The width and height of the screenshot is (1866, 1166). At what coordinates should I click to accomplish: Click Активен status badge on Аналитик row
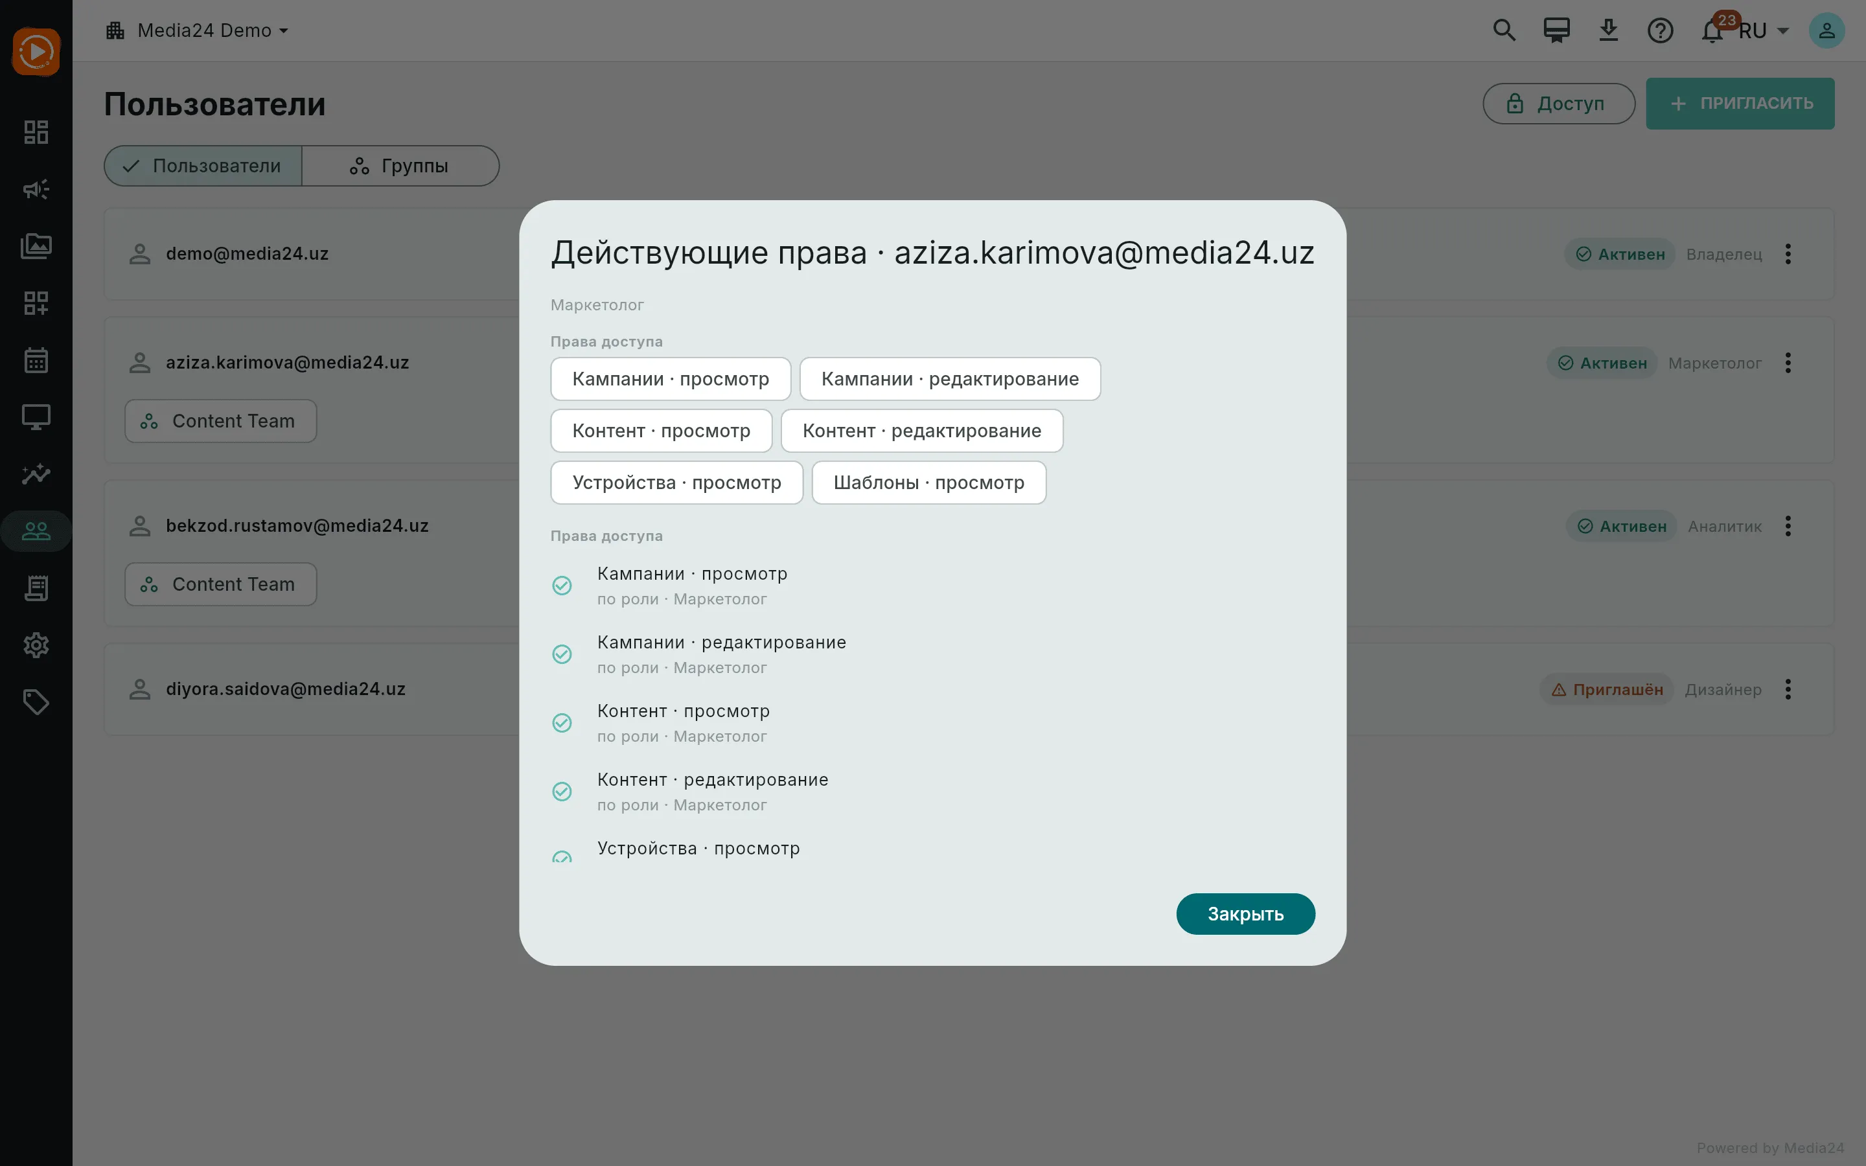pyautogui.click(x=1621, y=526)
